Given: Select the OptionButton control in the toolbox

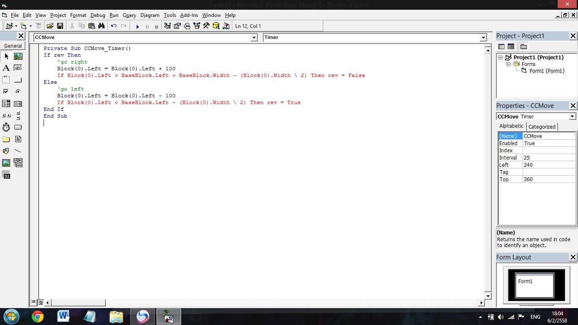Looking at the screenshot, I should click(18, 91).
